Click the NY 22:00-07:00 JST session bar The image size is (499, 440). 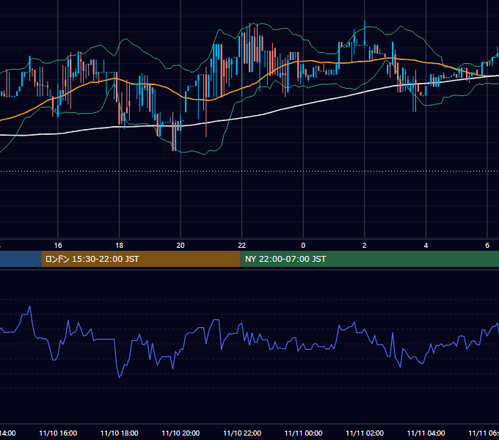click(369, 259)
